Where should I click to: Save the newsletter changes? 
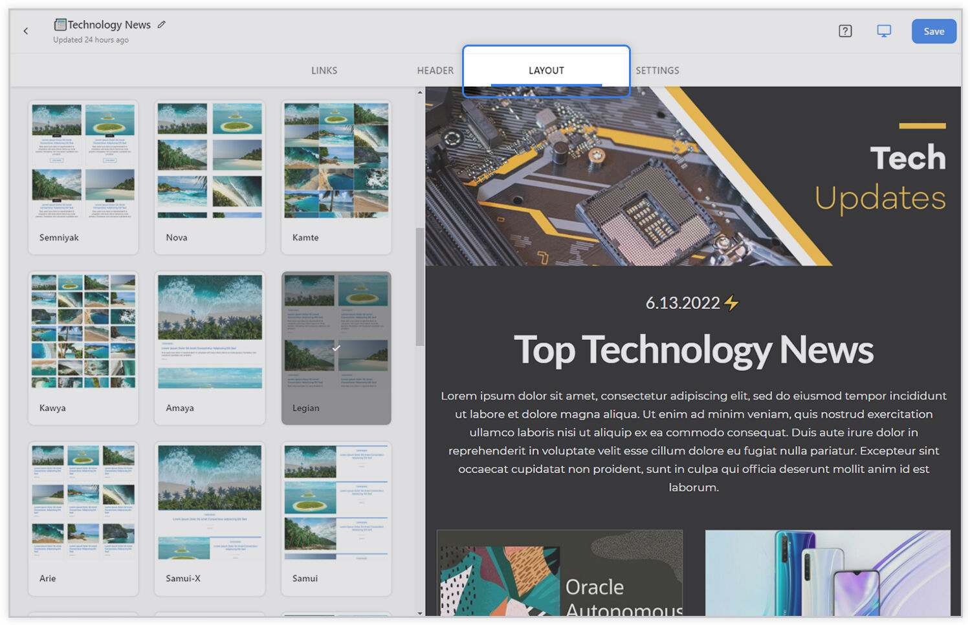pos(934,31)
